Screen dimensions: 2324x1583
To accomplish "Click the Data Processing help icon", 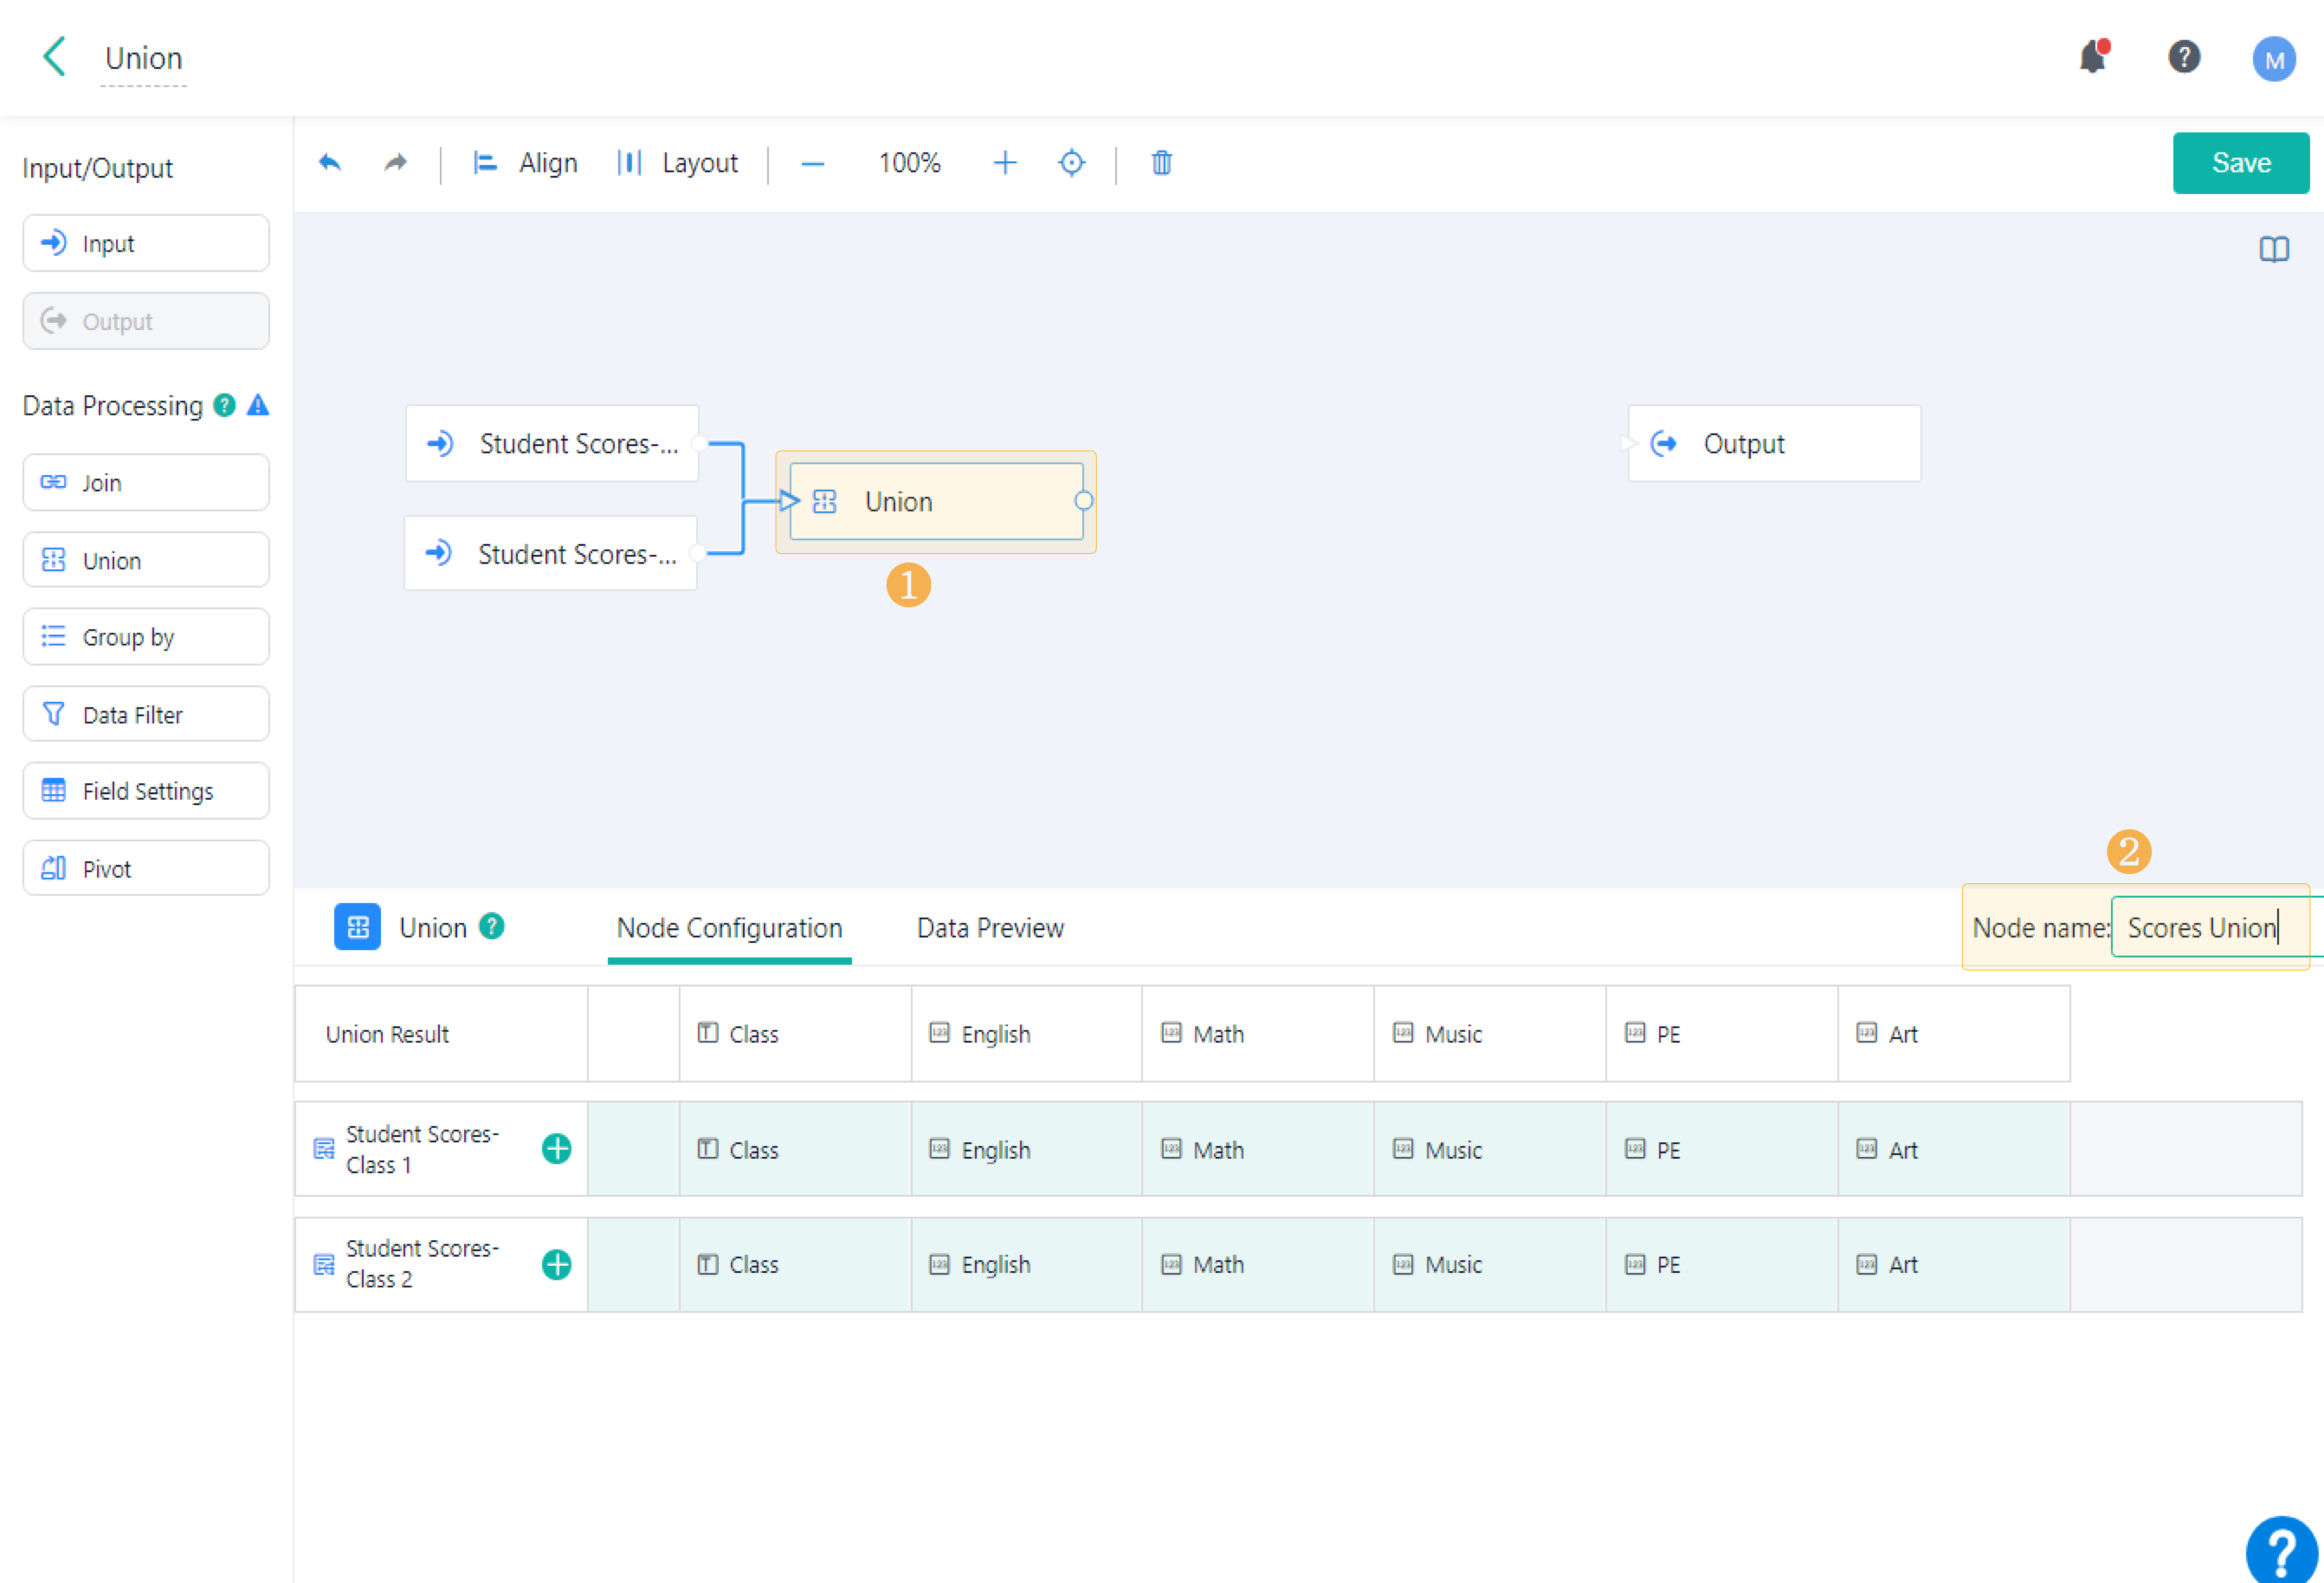I will (225, 405).
